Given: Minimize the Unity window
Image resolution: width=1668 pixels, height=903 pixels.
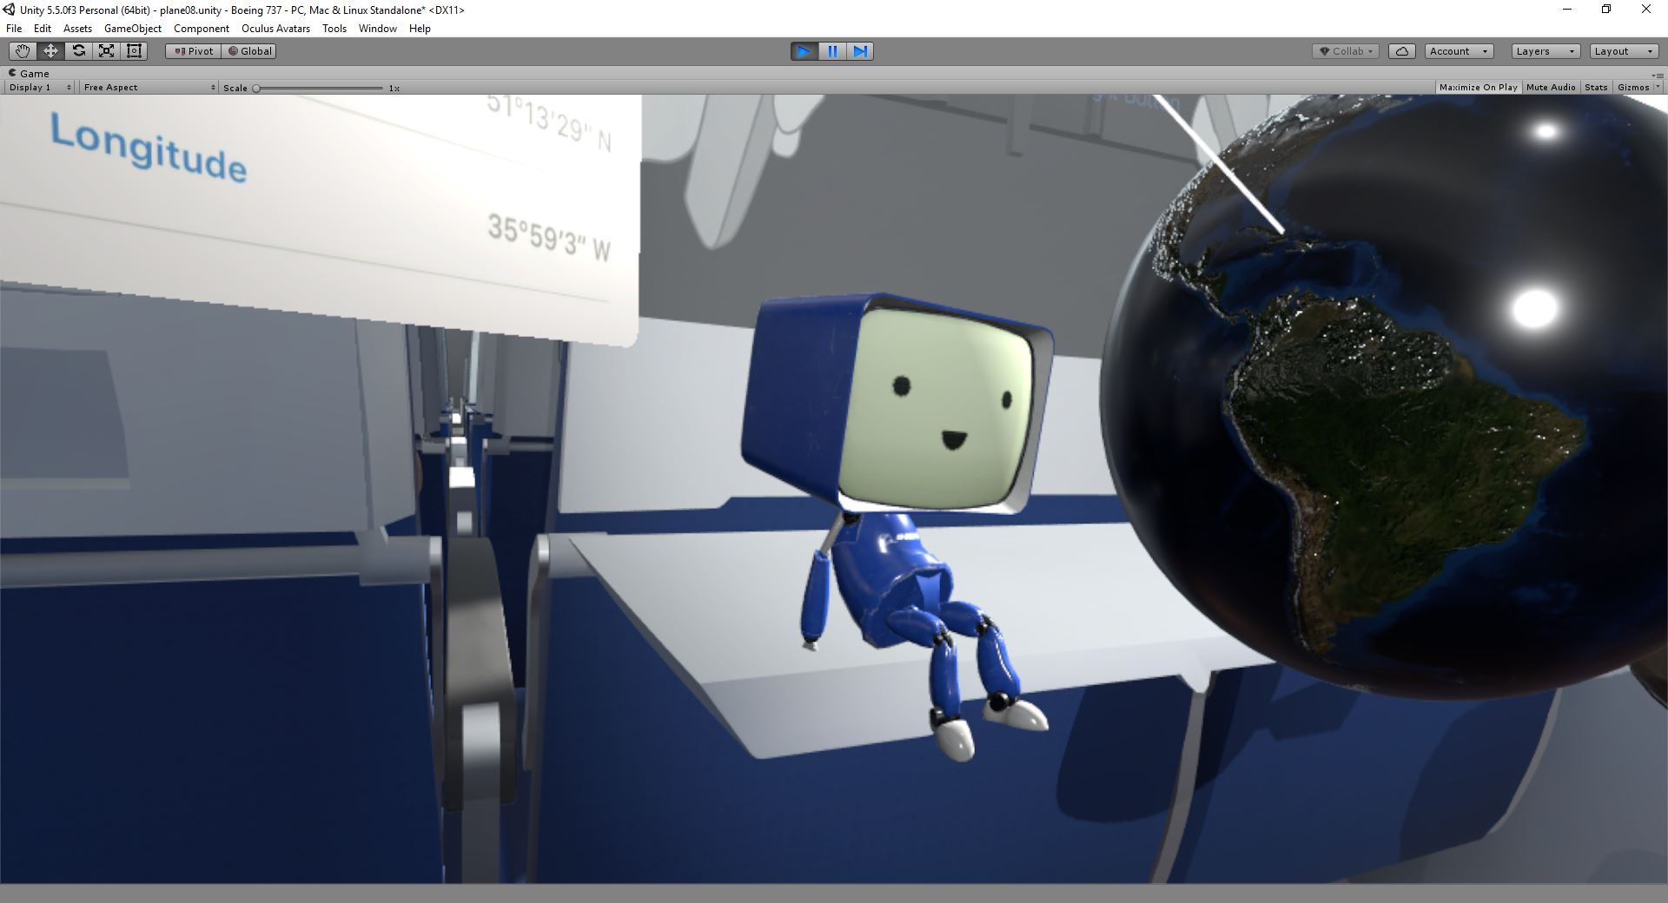Looking at the screenshot, I should 1567,10.
